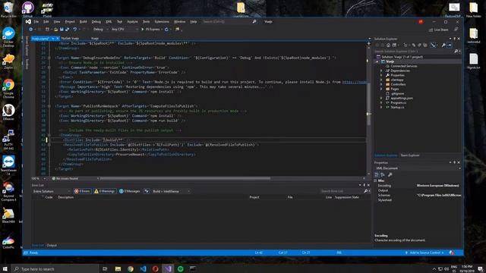Image resolution: width=486 pixels, height=273 pixels.
Task: Click the navigate backward icon in toolbar
Action: click(30, 30)
